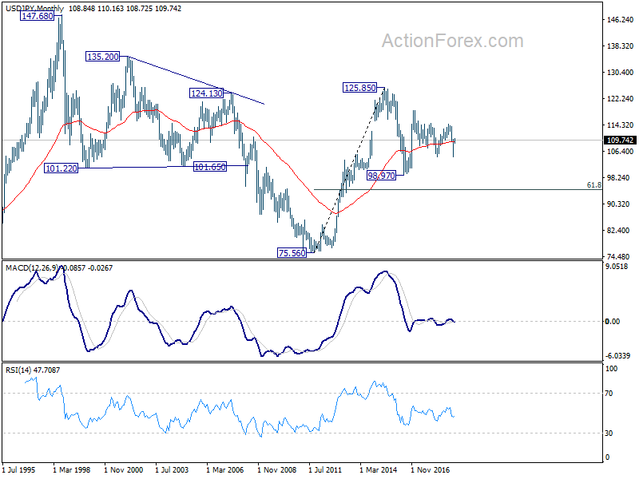Image resolution: width=639 pixels, height=479 pixels.
Task: Click the 124.130 price annotation
Action: click(x=207, y=93)
